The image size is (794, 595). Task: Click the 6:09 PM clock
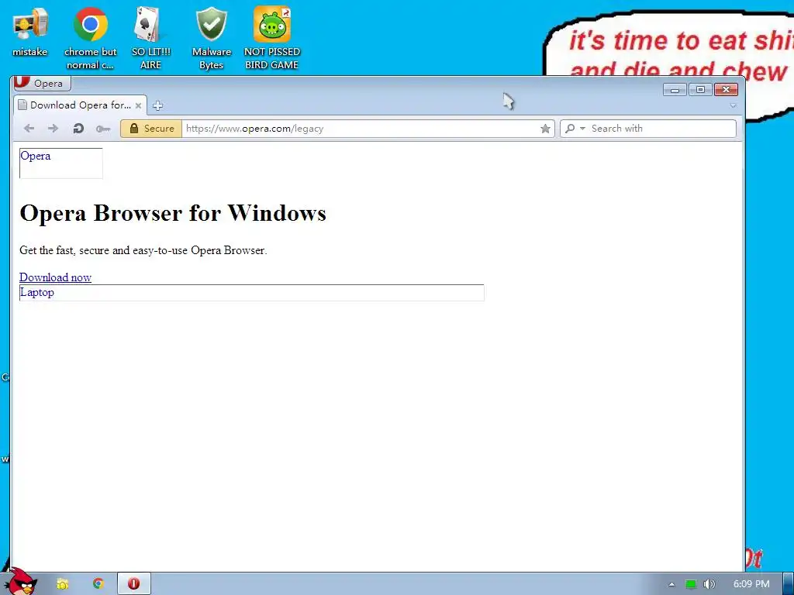tap(751, 584)
